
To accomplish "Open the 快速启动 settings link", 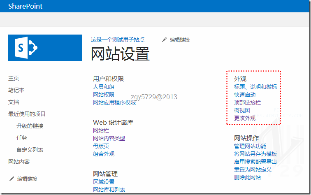I will pos(245,95).
